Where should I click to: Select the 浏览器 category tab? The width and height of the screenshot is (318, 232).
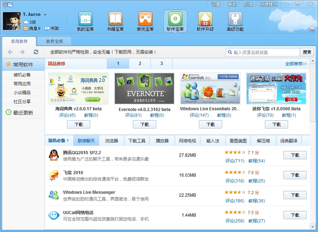112,141
